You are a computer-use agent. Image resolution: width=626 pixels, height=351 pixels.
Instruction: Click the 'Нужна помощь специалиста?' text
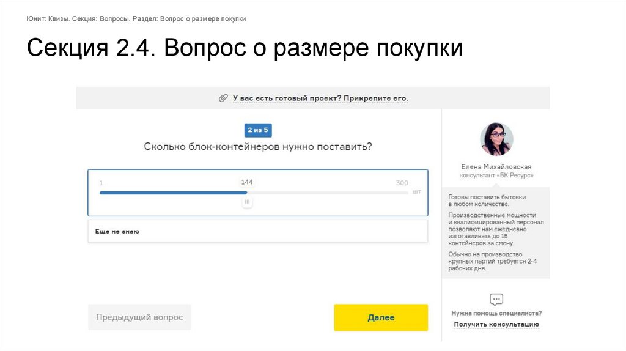click(496, 313)
